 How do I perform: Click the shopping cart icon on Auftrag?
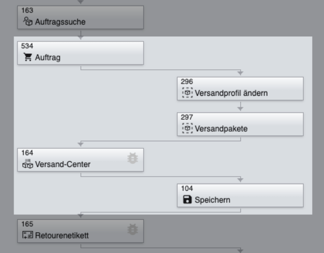pyautogui.click(x=27, y=57)
